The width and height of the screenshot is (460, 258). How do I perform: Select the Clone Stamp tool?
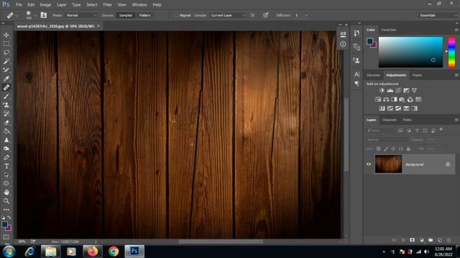click(6, 105)
